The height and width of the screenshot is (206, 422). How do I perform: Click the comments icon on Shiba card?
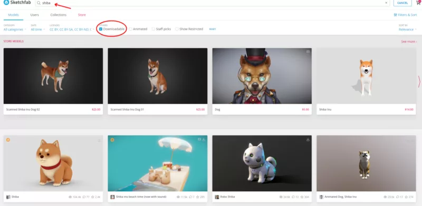click(x=84, y=197)
